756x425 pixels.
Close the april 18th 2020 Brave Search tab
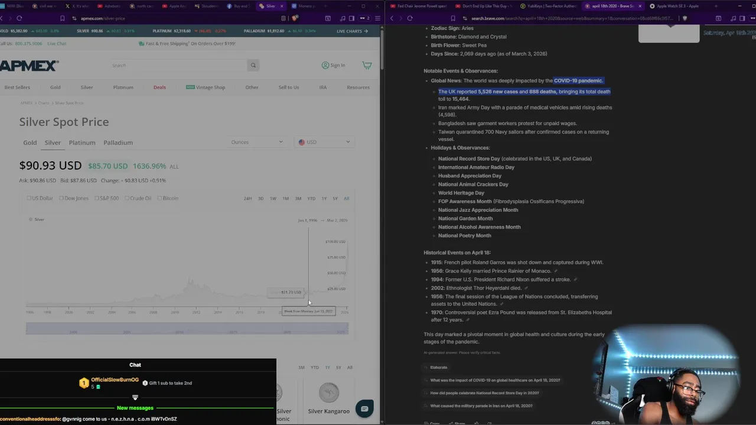click(x=640, y=6)
